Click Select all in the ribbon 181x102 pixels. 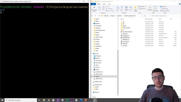pyautogui.click(x=163, y=7)
